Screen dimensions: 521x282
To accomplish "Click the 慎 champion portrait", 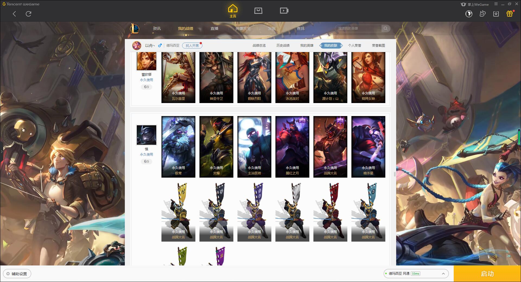I will [x=147, y=135].
